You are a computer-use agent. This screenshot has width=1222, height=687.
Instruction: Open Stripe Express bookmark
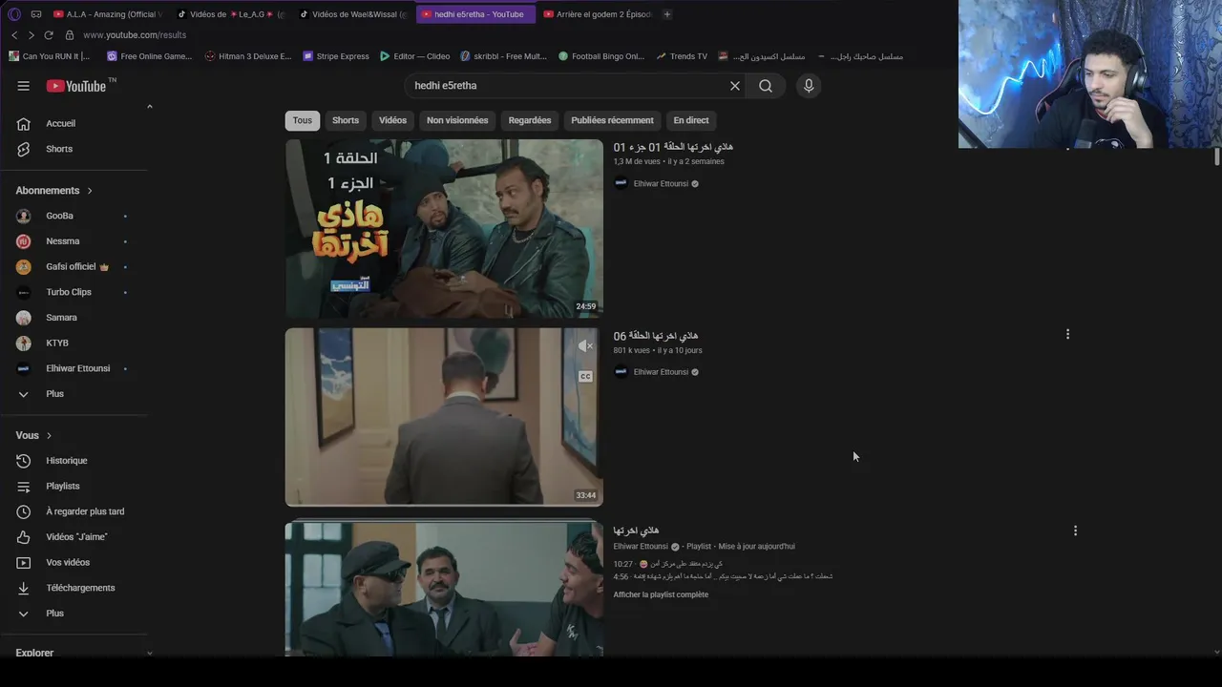(336, 56)
